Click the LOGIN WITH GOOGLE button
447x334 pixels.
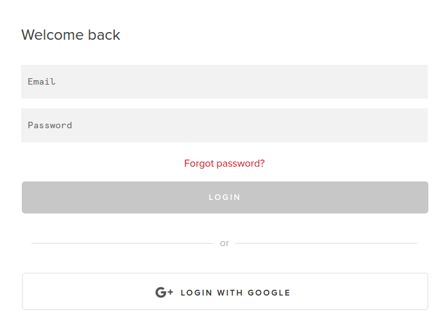[224, 292]
